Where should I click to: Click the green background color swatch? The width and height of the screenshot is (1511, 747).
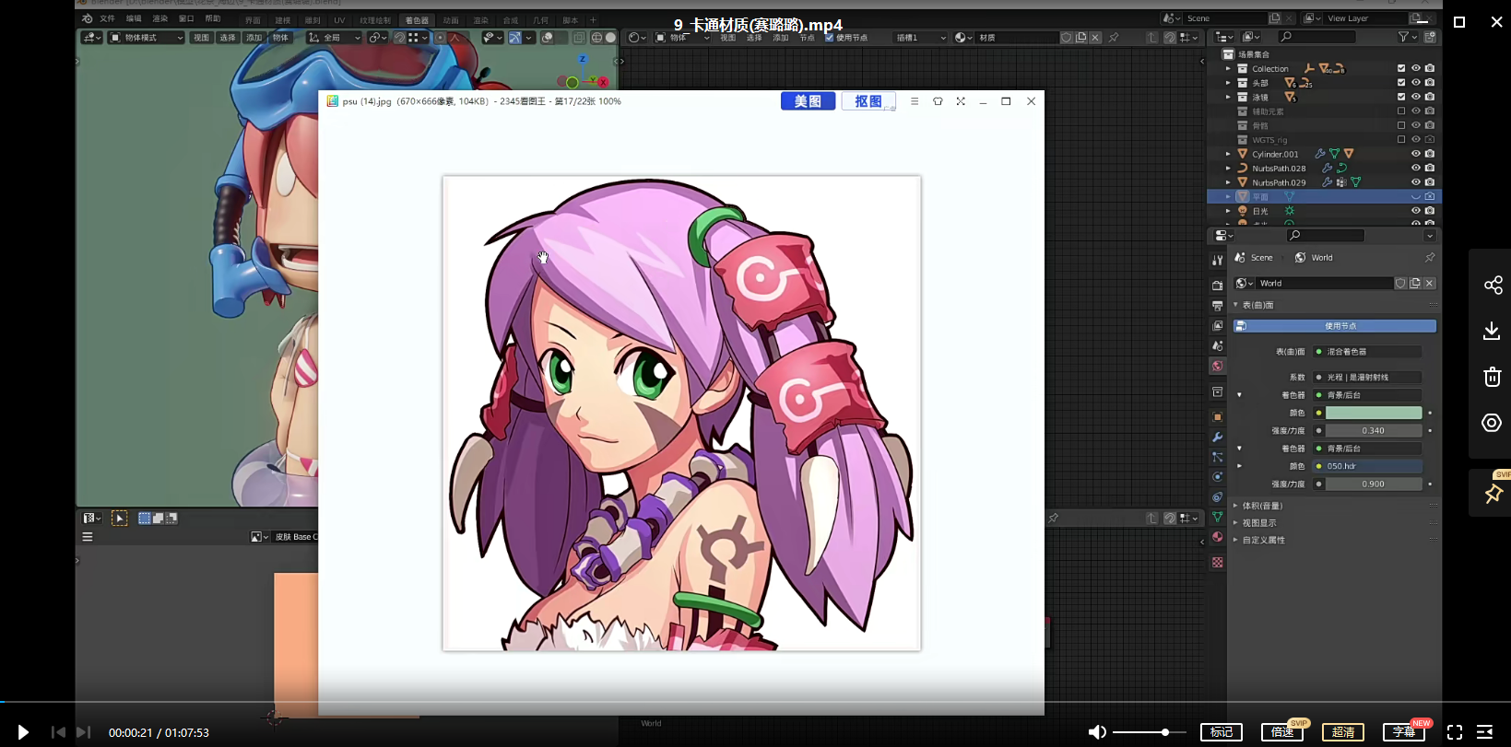tap(1374, 413)
